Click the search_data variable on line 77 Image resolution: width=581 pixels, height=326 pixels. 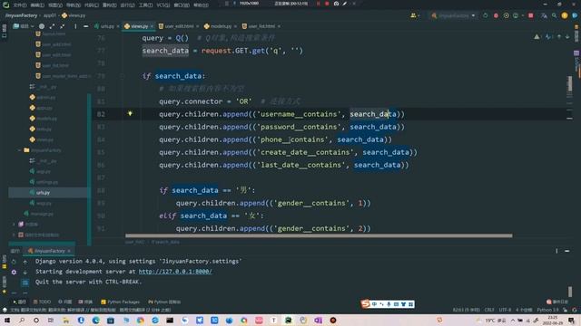click(165, 51)
